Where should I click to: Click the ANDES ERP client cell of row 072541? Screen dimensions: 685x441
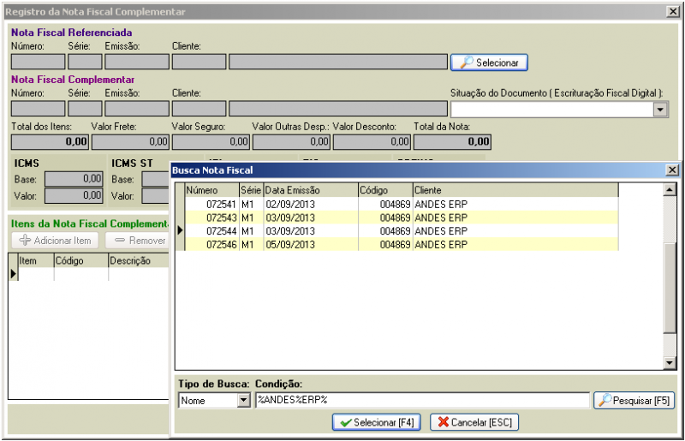(x=515, y=204)
